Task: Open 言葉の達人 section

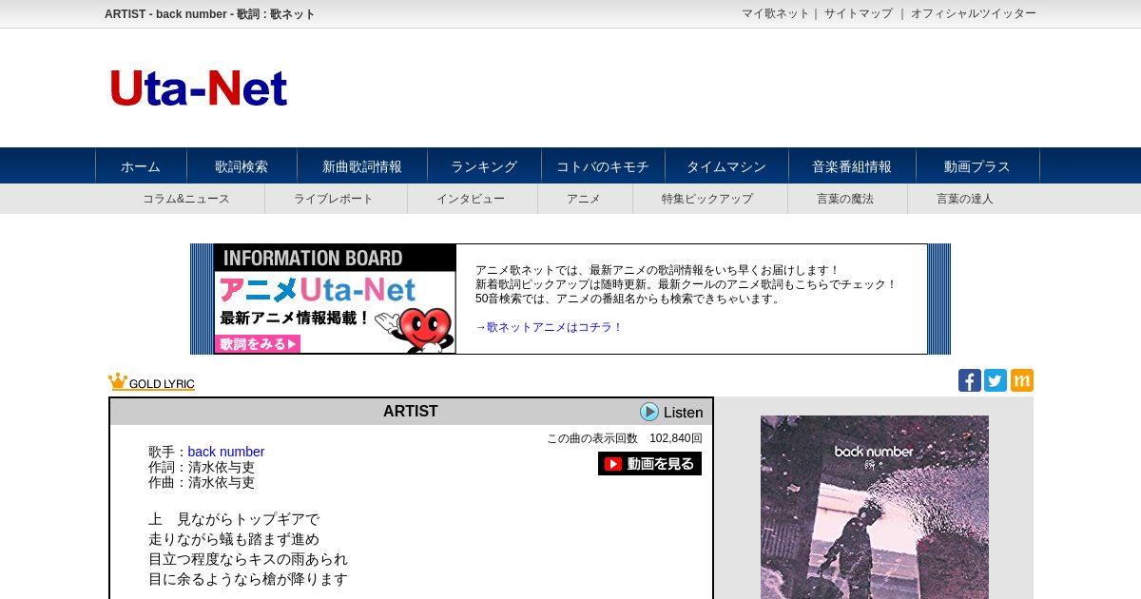Action: point(965,199)
